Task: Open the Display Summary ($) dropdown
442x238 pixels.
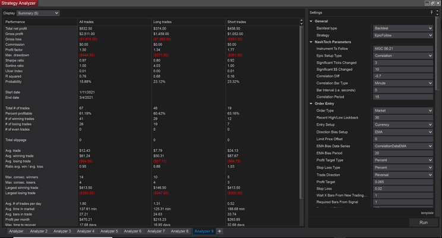Action: click(39, 12)
